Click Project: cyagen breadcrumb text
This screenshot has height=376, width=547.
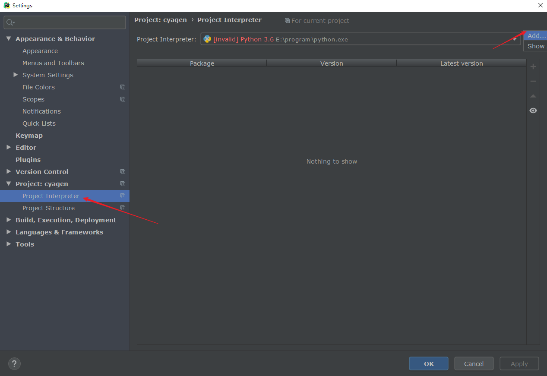161,20
